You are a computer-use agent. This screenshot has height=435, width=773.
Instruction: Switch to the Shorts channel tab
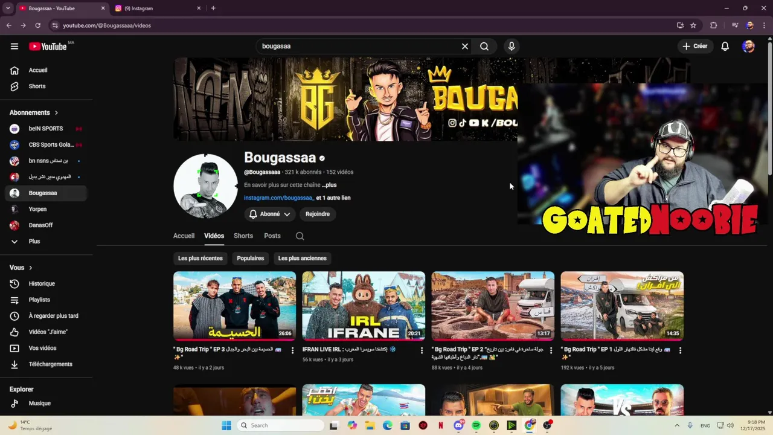coord(243,236)
